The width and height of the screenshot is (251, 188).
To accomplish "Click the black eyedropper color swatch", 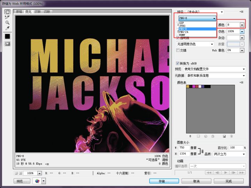I will 7,36.
